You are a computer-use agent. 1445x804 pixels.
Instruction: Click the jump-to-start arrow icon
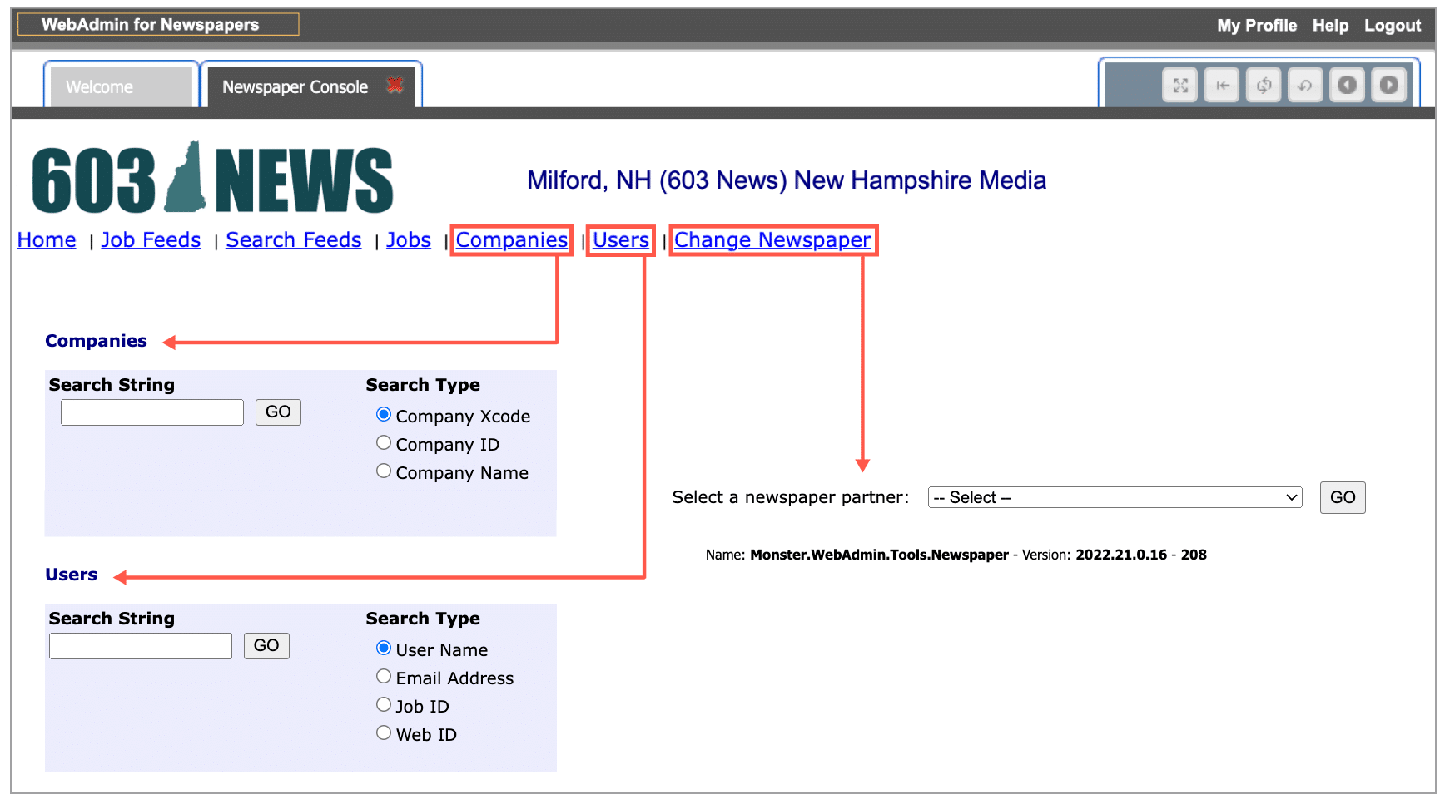tap(1222, 85)
